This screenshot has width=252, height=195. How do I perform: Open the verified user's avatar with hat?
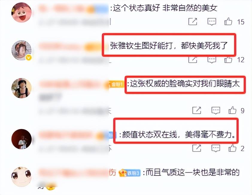click(22, 50)
